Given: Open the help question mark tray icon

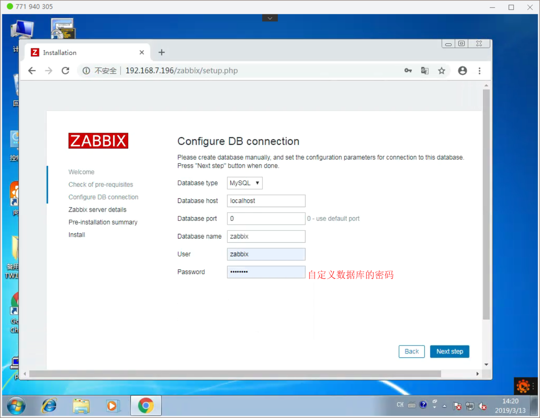Looking at the screenshot, I should (423, 404).
